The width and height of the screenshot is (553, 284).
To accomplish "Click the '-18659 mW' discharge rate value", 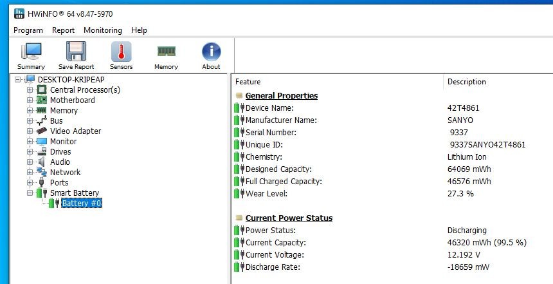I will click(x=468, y=267).
